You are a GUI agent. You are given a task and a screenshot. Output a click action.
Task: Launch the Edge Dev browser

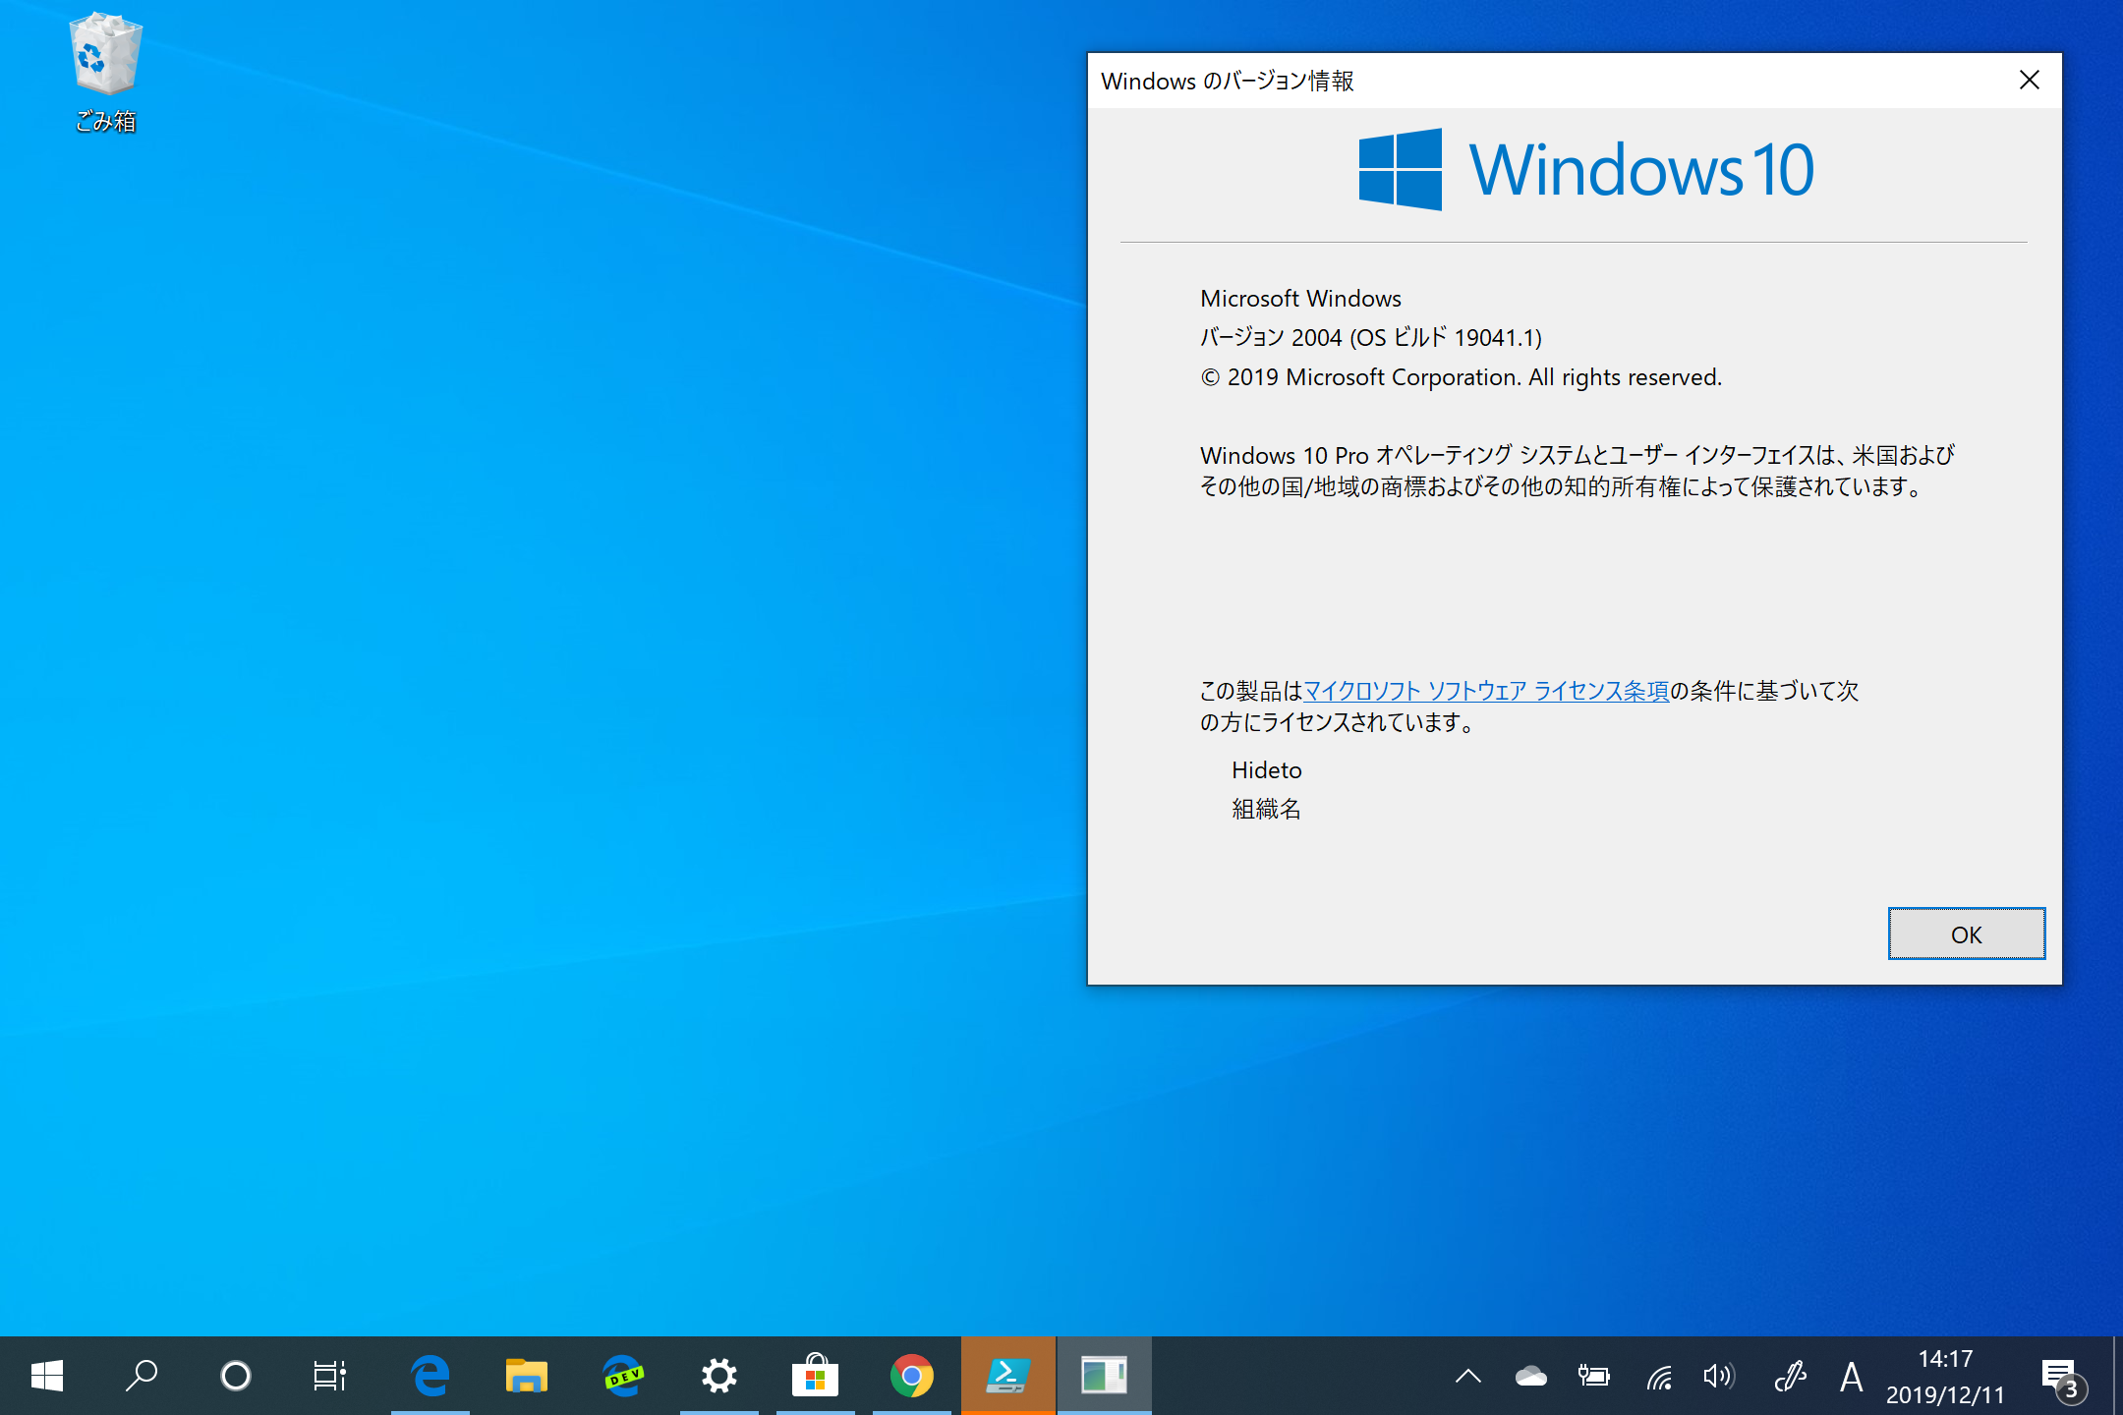[x=624, y=1376]
